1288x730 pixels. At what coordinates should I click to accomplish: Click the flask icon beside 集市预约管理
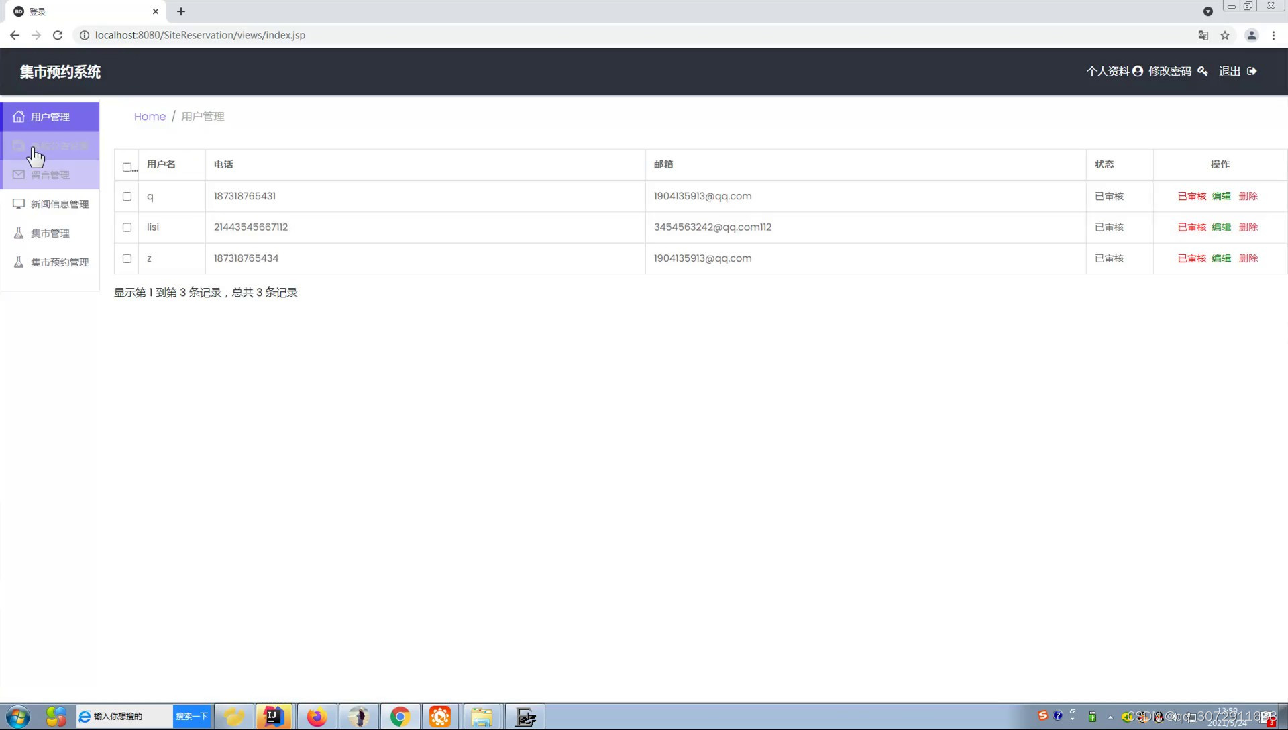19,262
